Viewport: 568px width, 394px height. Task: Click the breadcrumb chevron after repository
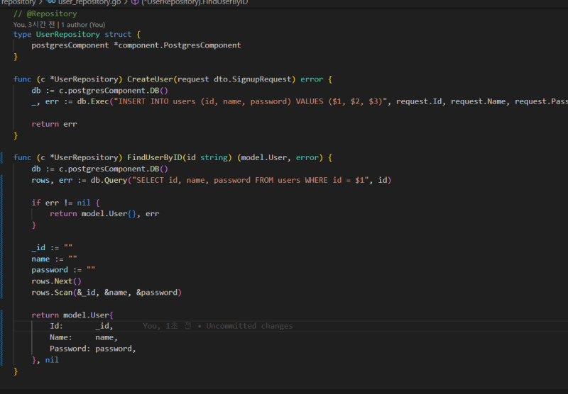pos(41,3)
